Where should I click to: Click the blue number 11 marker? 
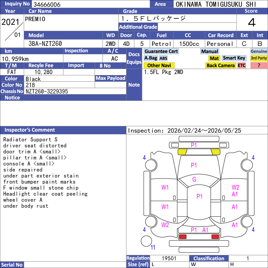point(153,248)
